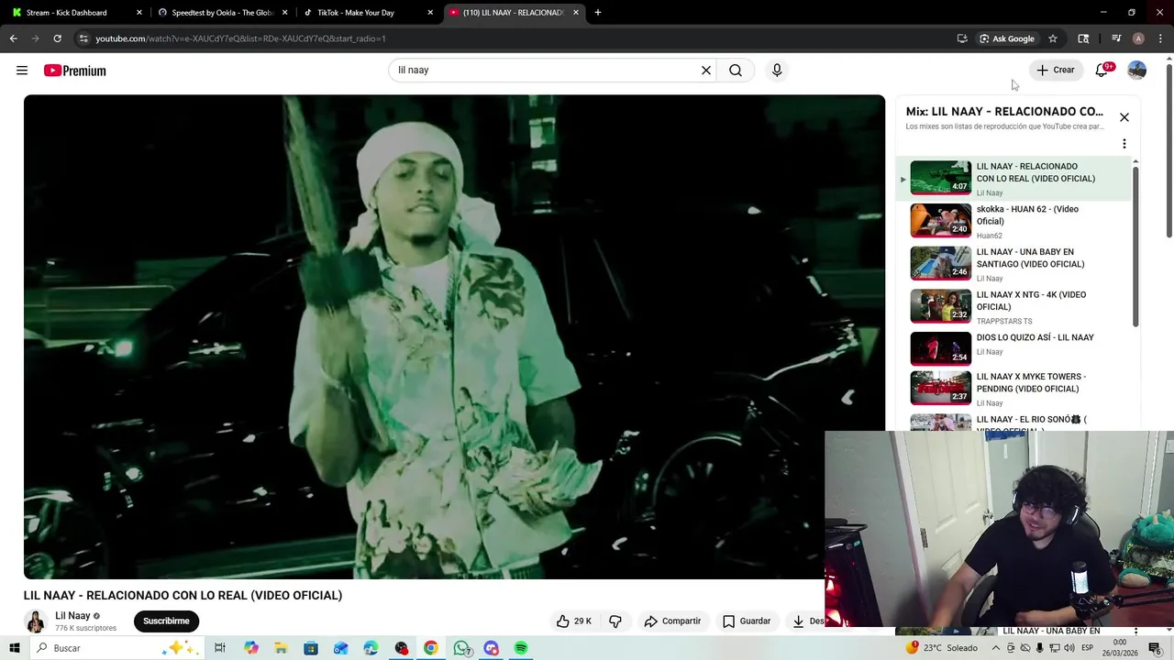Like the video with thumbs-up

coord(573,621)
